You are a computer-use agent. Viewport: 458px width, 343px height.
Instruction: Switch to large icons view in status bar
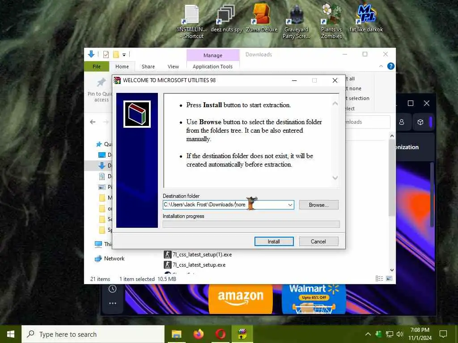[x=389, y=279]
